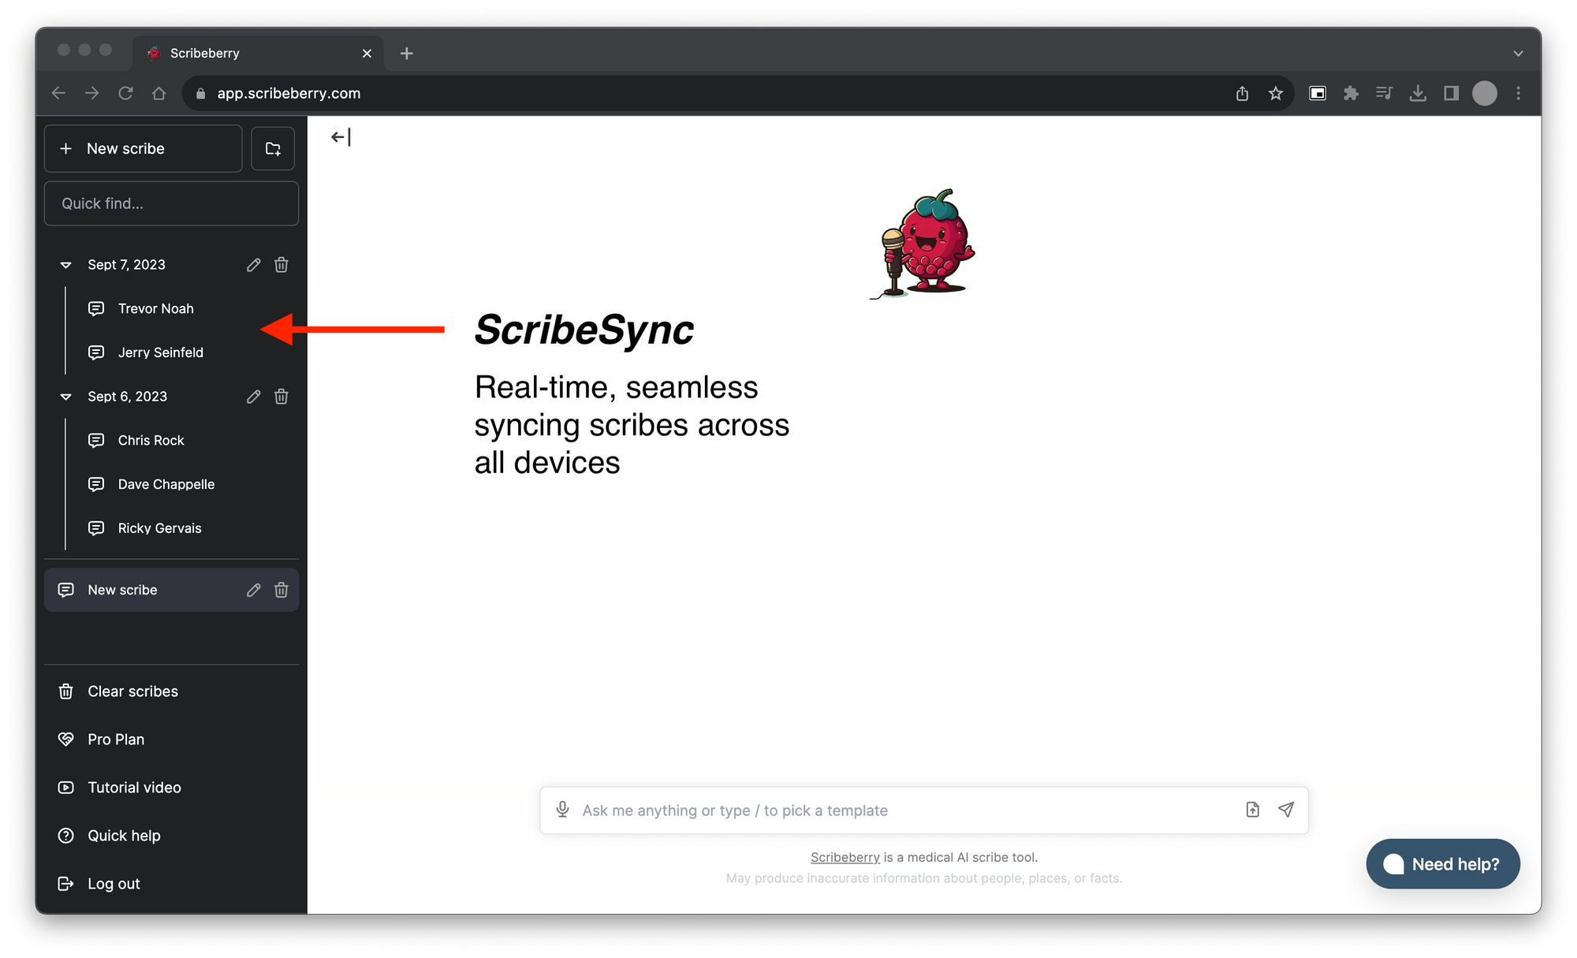Delete the New scribe entry with the trash icon
The height and width of the screenshot is (958, 1577).
coord(281,590)
